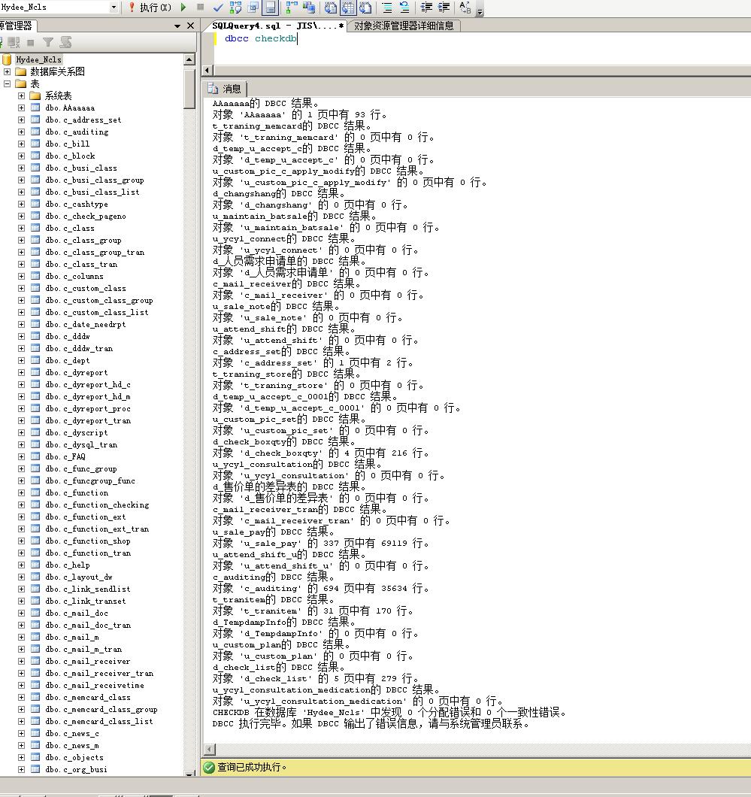The height and width of the screenshot is (797, 751).
Task: Select the 消息 messages tab
Action: [x=225, y=89]
